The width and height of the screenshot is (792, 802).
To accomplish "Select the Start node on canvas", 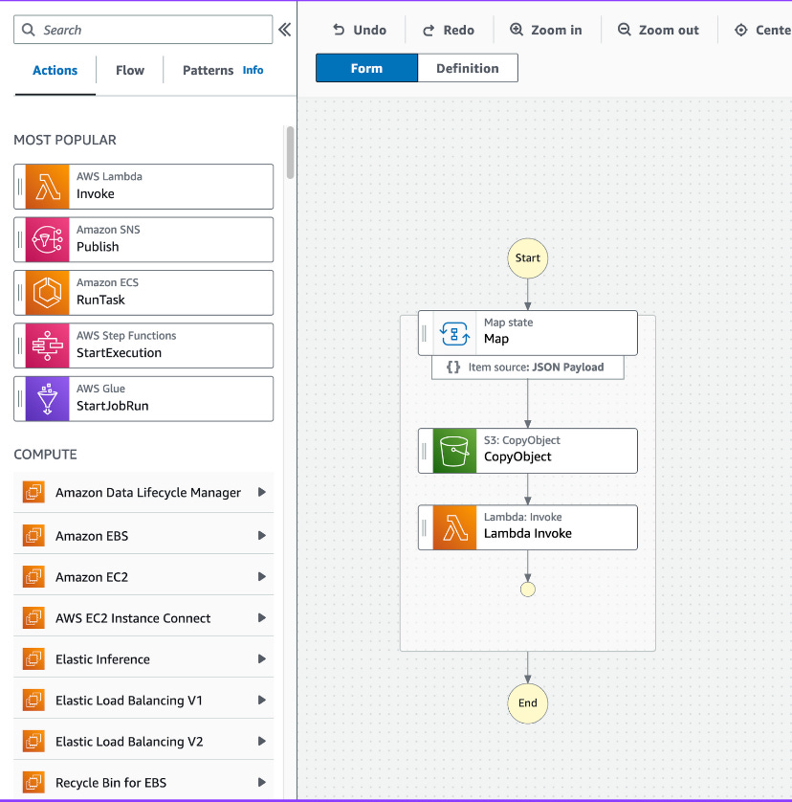I will (x=528, y=258).
